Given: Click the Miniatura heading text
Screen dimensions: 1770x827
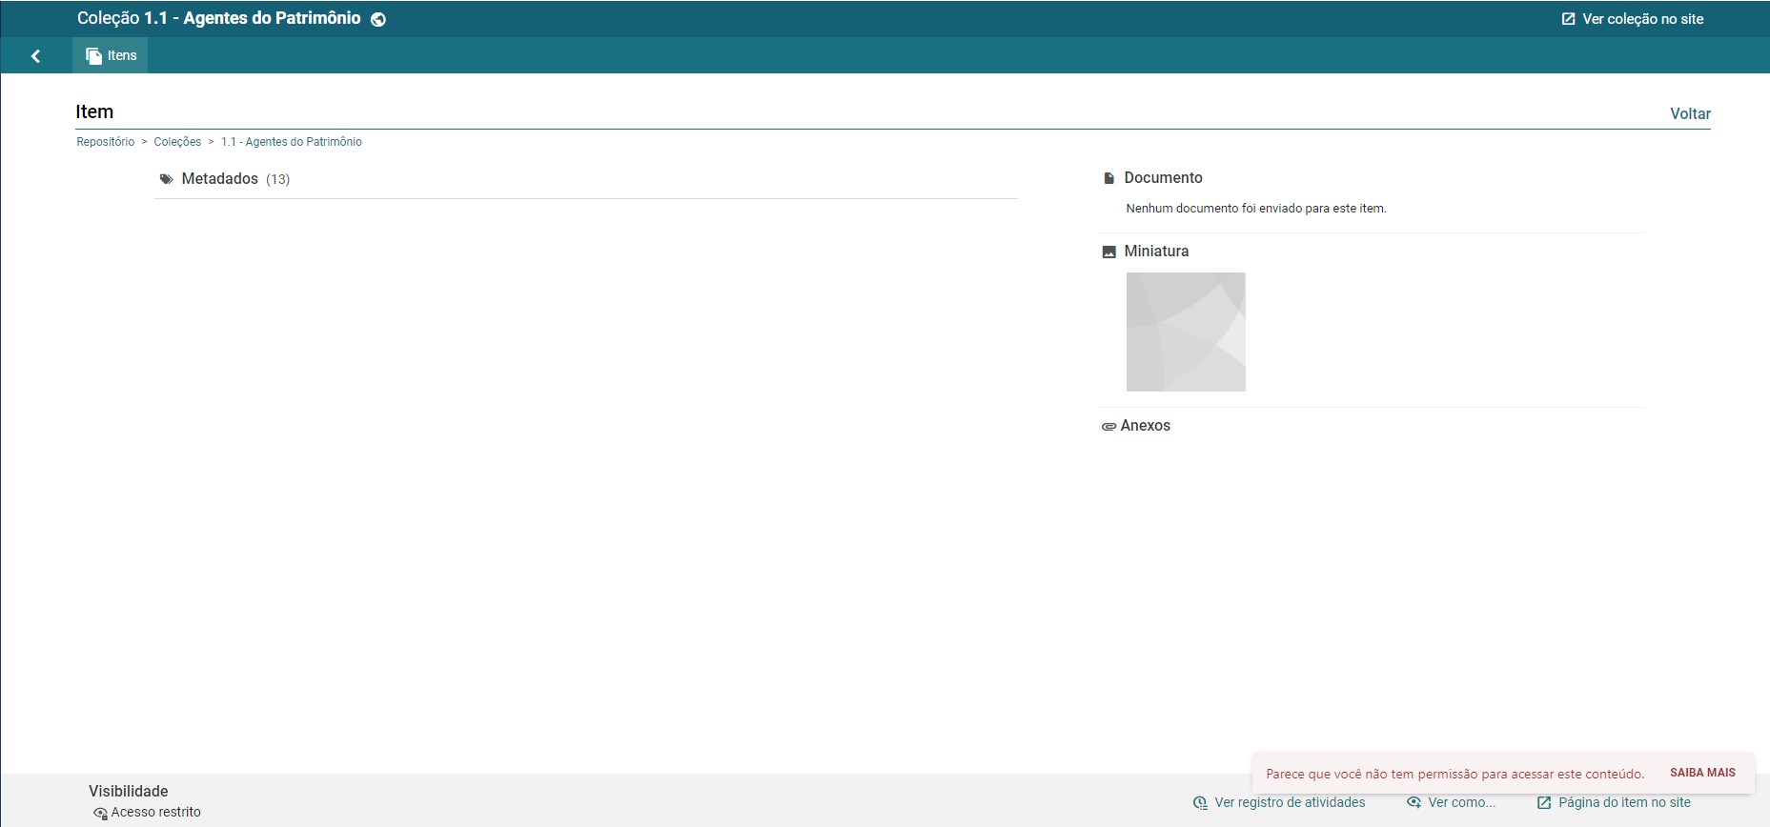Looking at the screenshot, I should click(x=1156, y=252).
